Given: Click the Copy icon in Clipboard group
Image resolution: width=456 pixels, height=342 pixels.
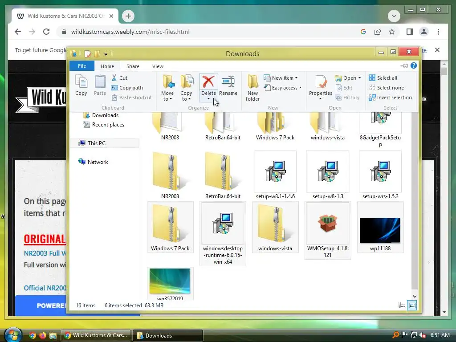Looking at the screenshot, I should [x=81, y=85].
